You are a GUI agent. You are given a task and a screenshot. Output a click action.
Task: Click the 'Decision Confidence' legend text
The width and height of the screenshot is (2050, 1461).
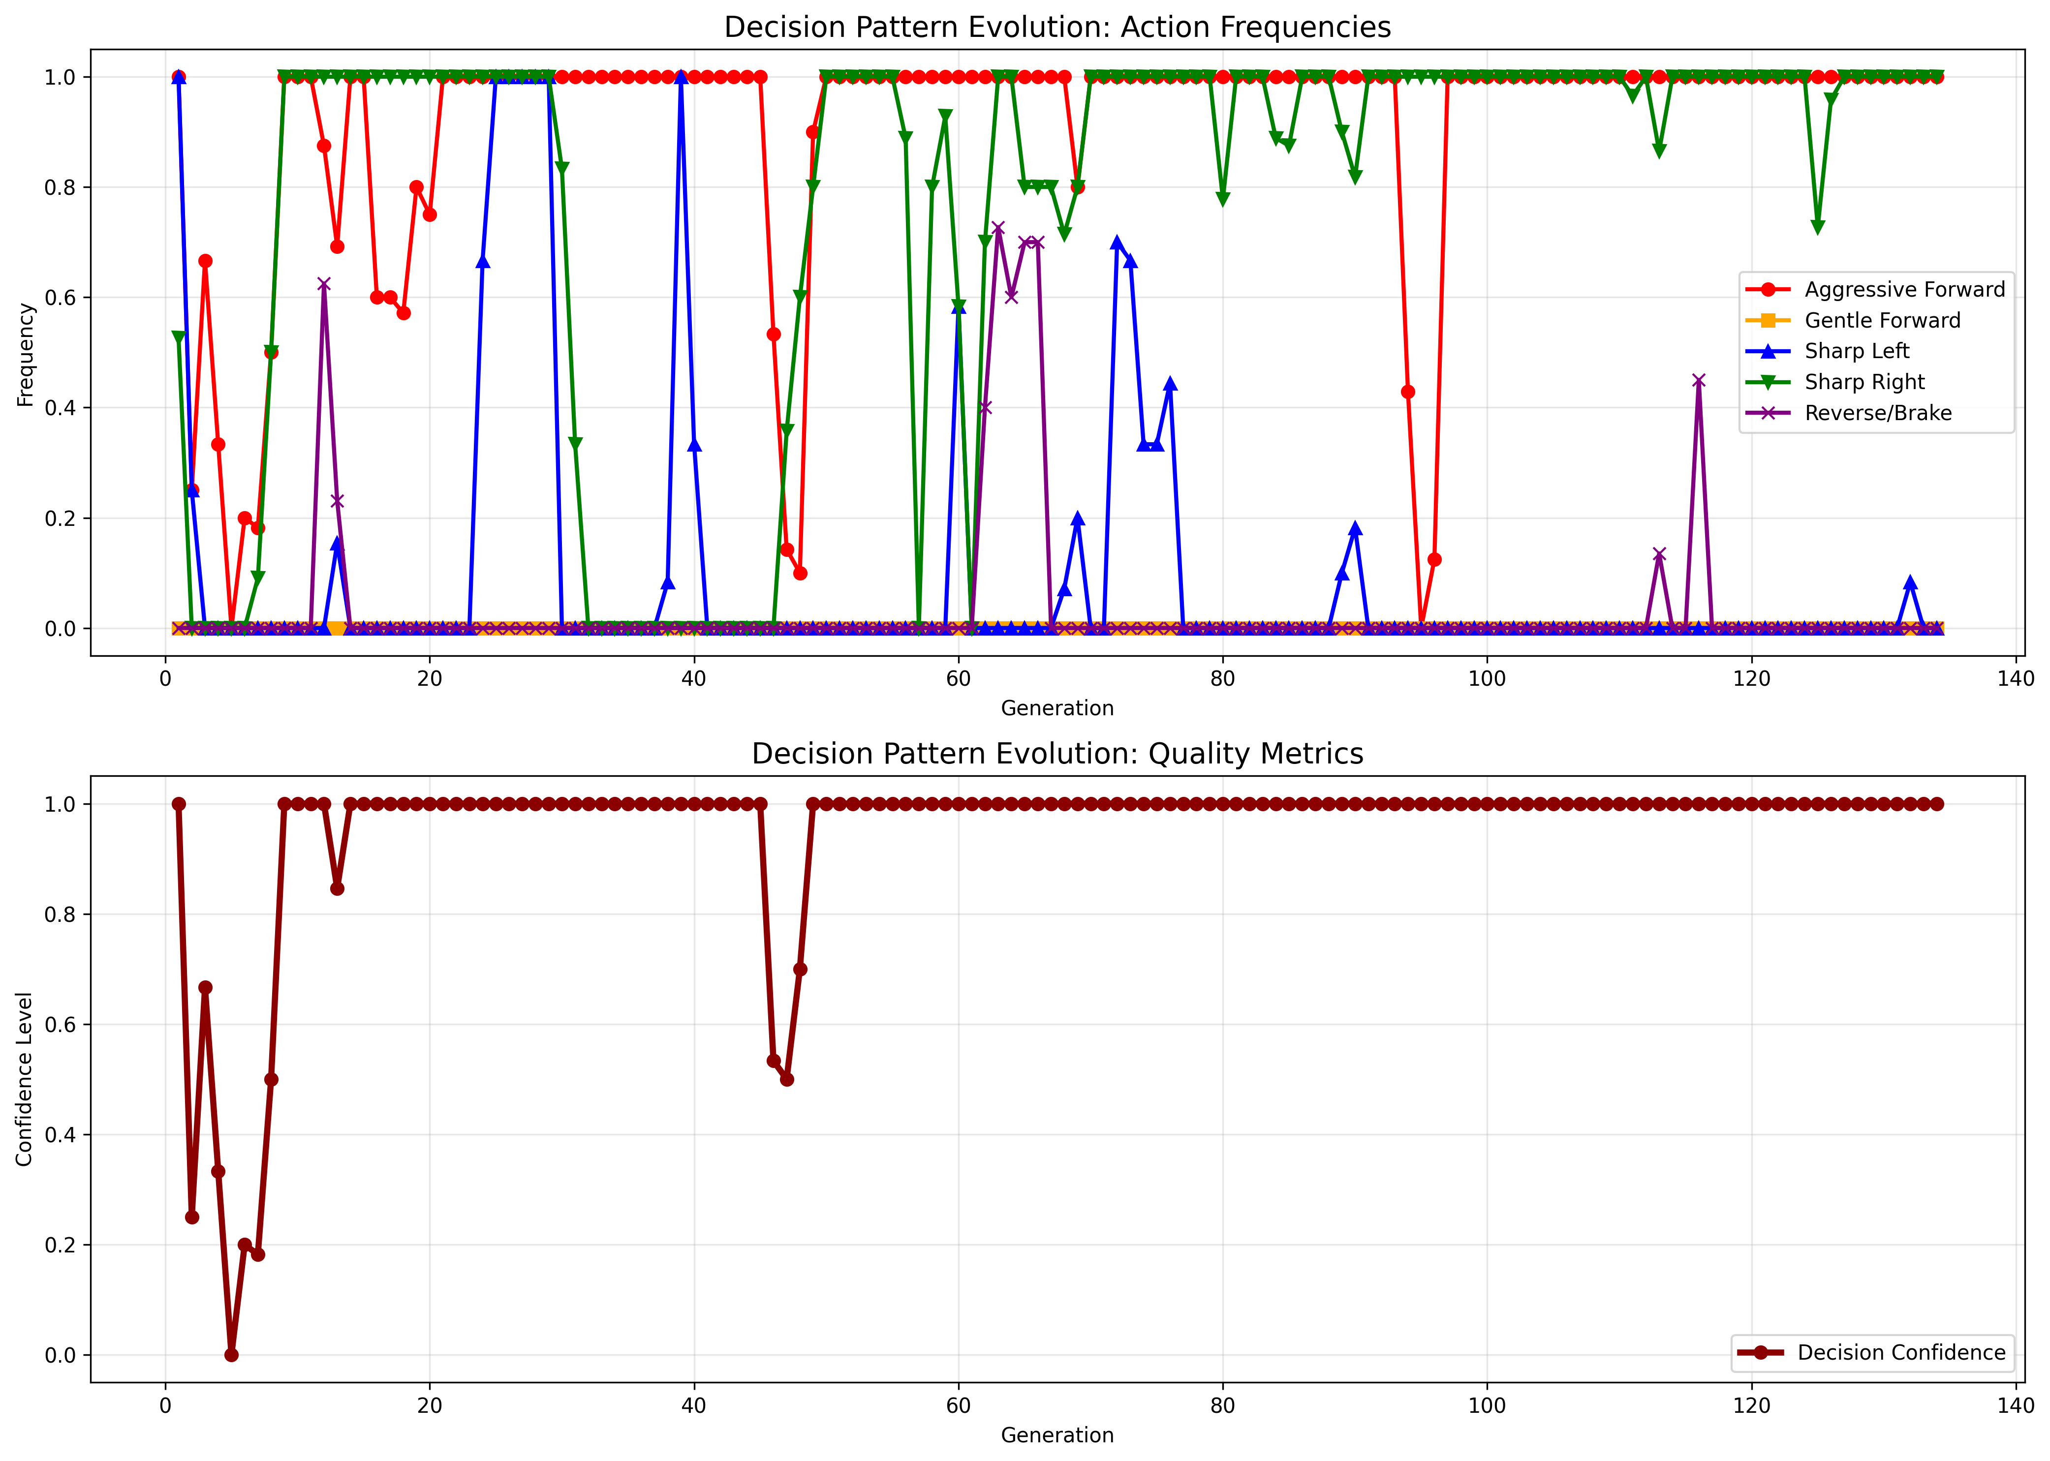1901,1352
